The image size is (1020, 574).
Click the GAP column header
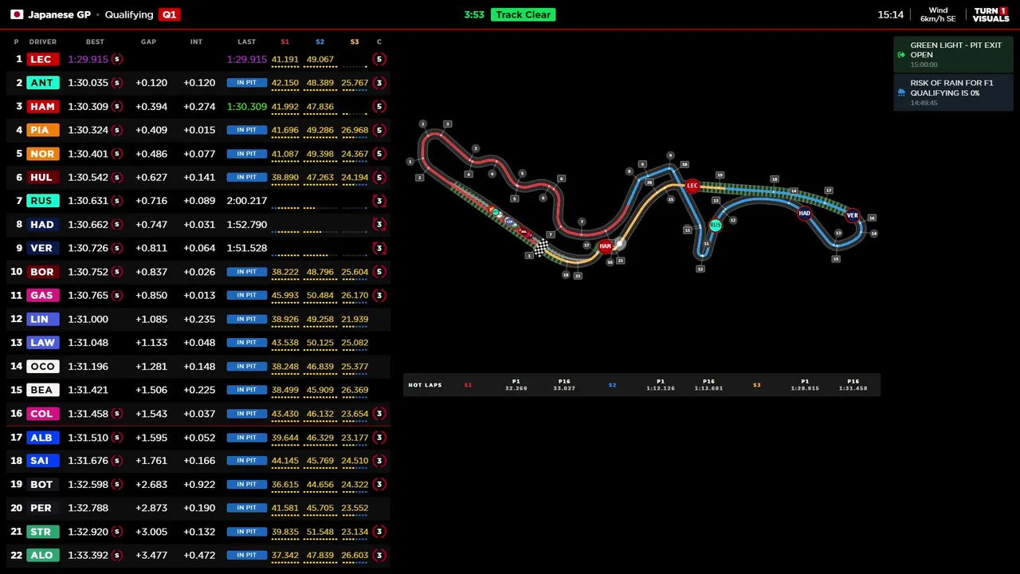click(x=148, y=41)
